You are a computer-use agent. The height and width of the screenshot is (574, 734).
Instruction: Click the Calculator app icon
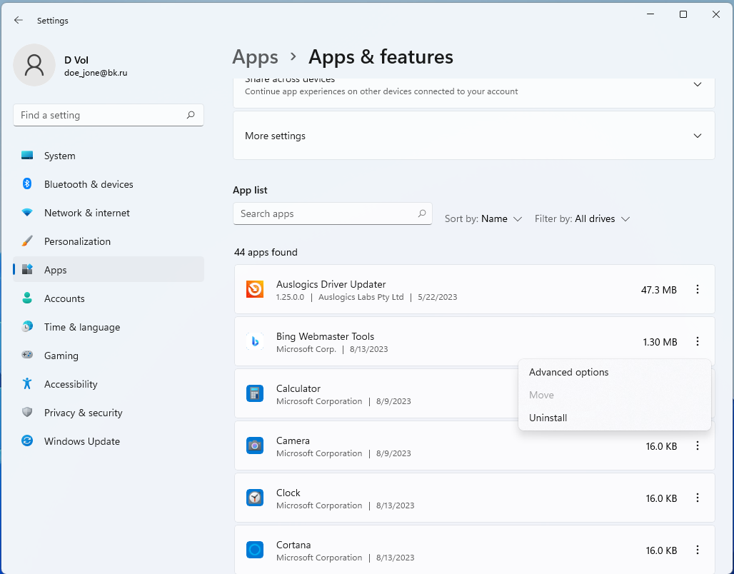(x=255, y=393)
